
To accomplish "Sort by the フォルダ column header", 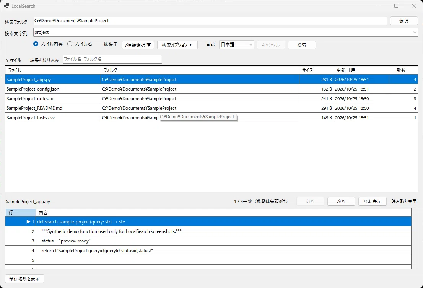I will tap(200, 70).
